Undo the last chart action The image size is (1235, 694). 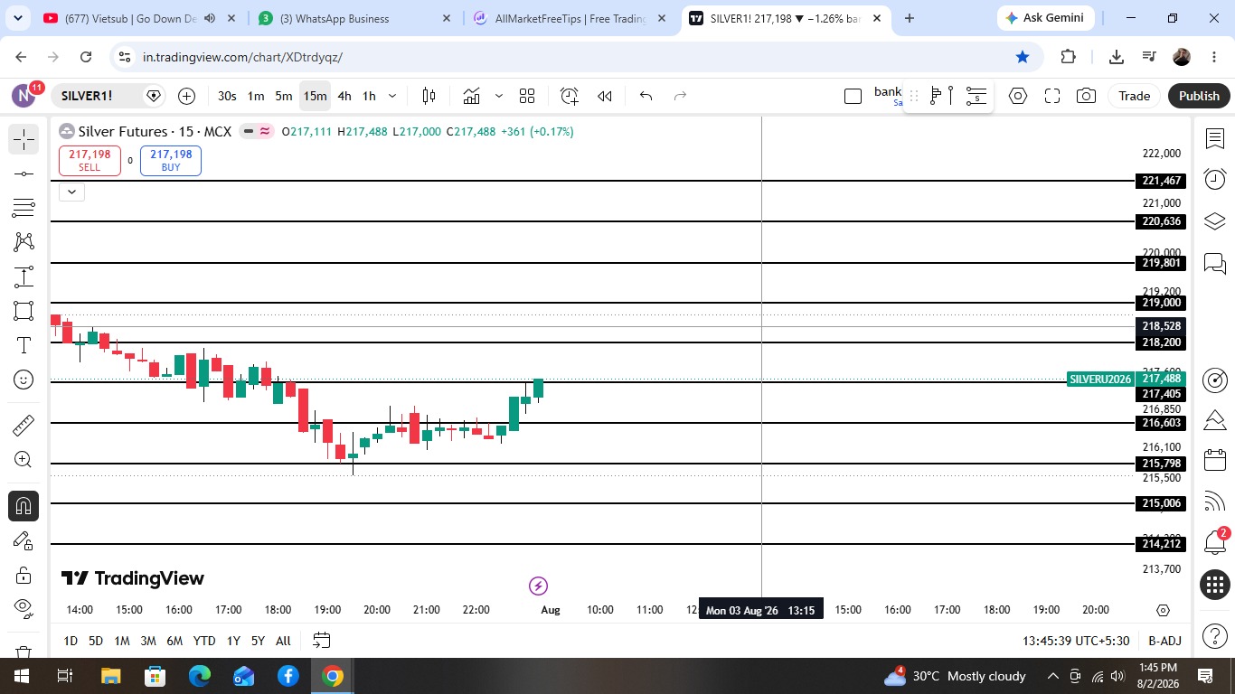[x=646, y=96]
